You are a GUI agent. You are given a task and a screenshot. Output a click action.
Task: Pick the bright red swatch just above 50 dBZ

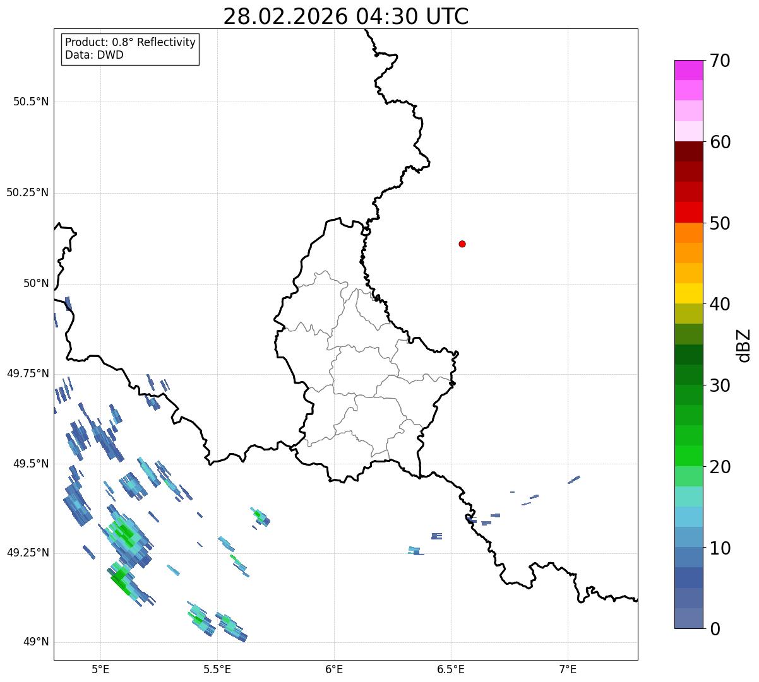pyautogui.click(x=688, y=212)
